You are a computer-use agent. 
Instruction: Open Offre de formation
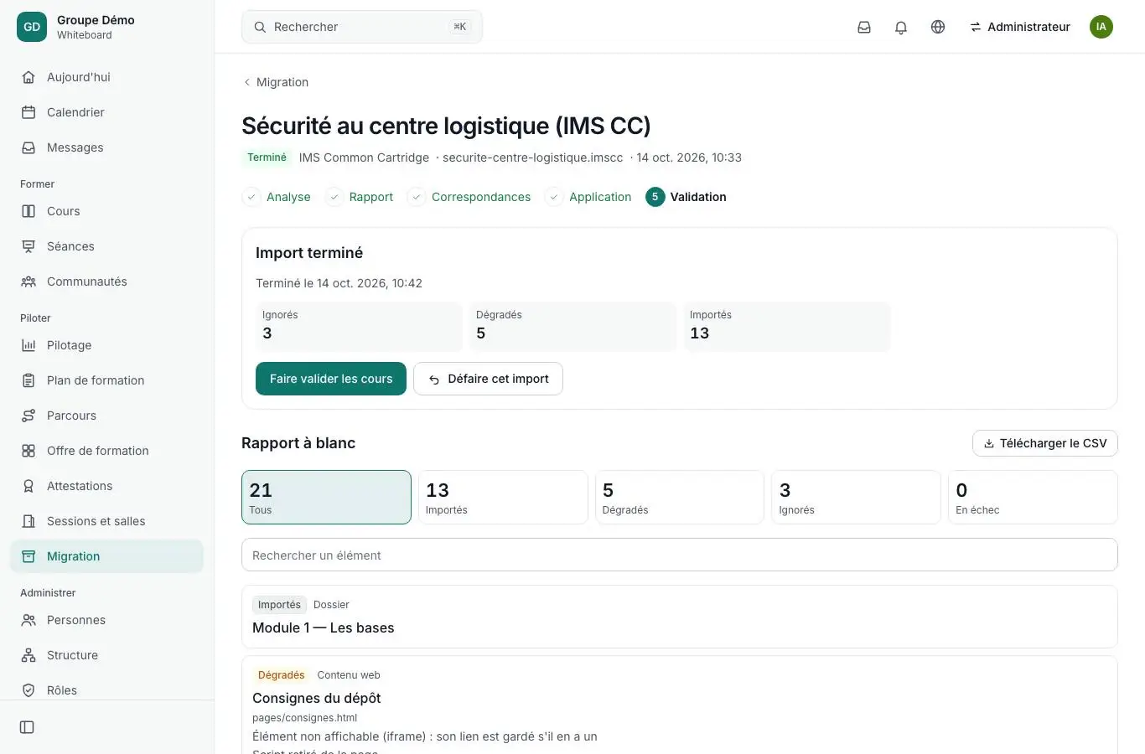(x=106, y=451)
